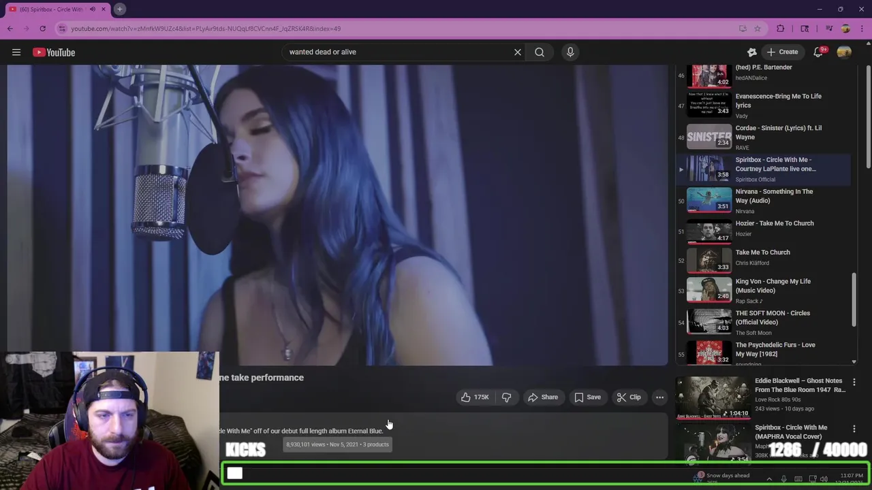Start voice search with microphone icon

tap(570, 52)
